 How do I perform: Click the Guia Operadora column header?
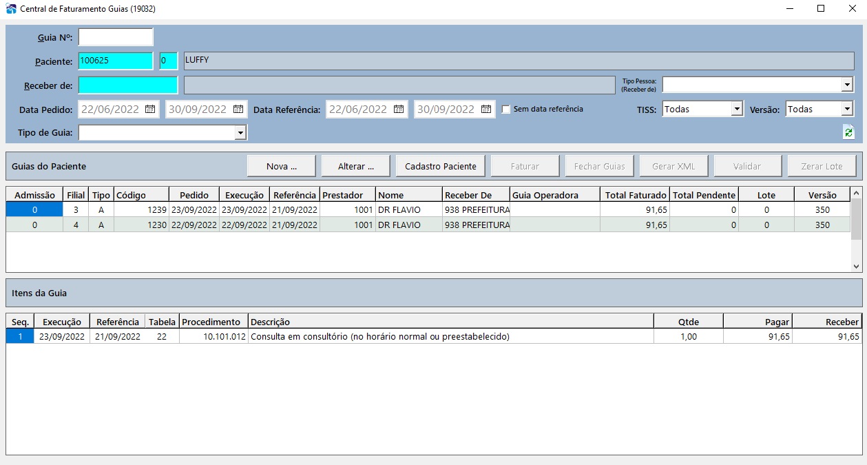[555, 195]
